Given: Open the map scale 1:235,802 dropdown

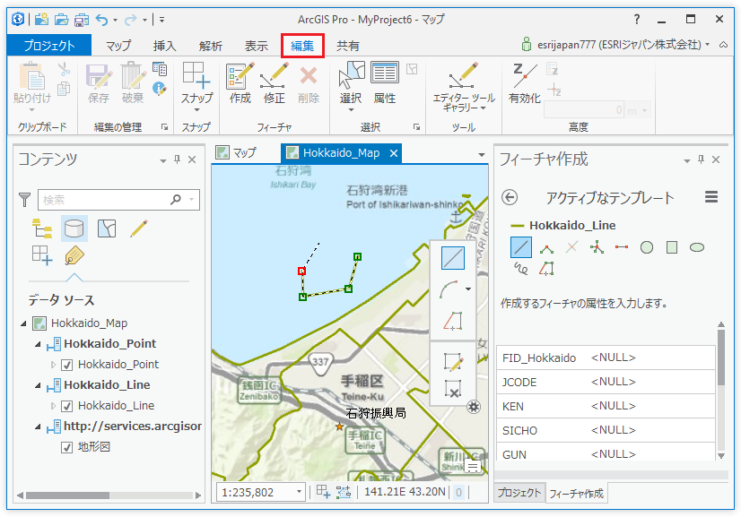Looking at the screenshot, I should 299,492.
